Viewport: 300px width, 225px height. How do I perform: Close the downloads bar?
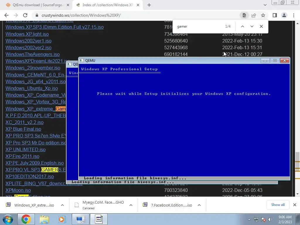coord(295,205)
